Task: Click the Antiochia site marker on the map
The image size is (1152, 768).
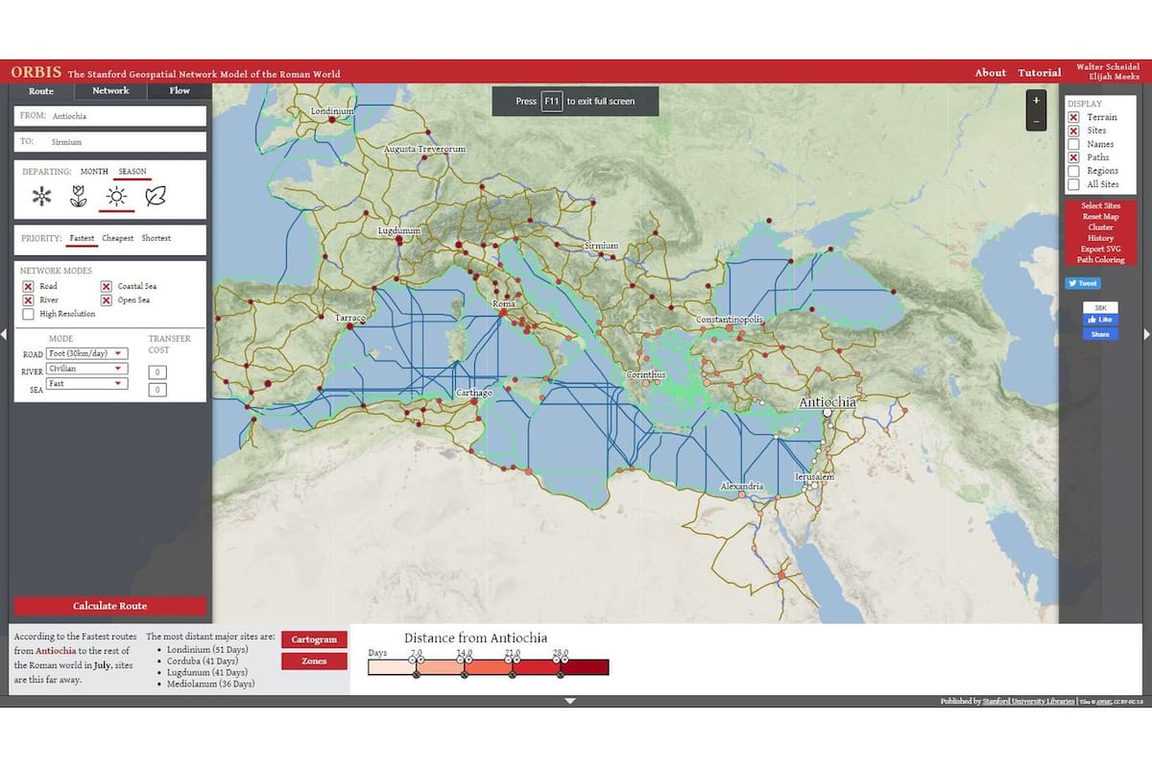Action: coord(827,412)
